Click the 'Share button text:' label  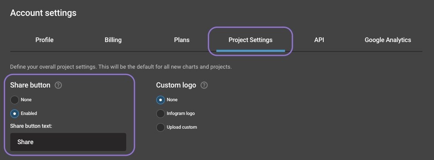[31, 126]
